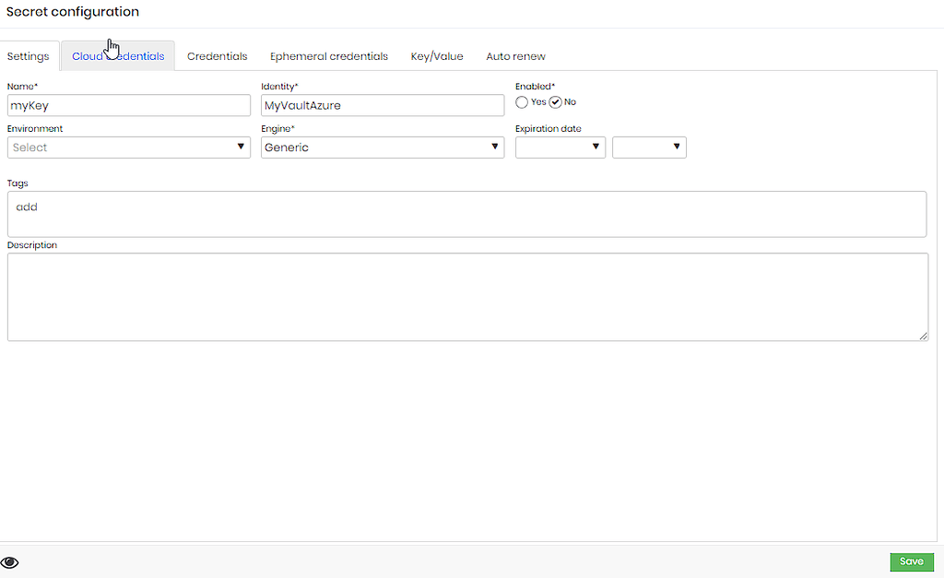Select the Yes radio button for Enabled
The height and width of the screenshot is (578, 944).
tap(522, 102)
